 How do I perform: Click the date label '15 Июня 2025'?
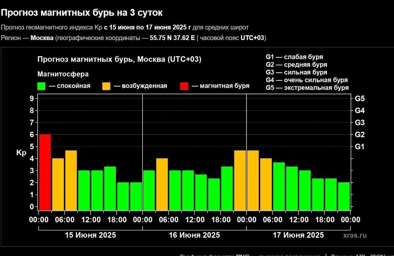tap(90, 235)
